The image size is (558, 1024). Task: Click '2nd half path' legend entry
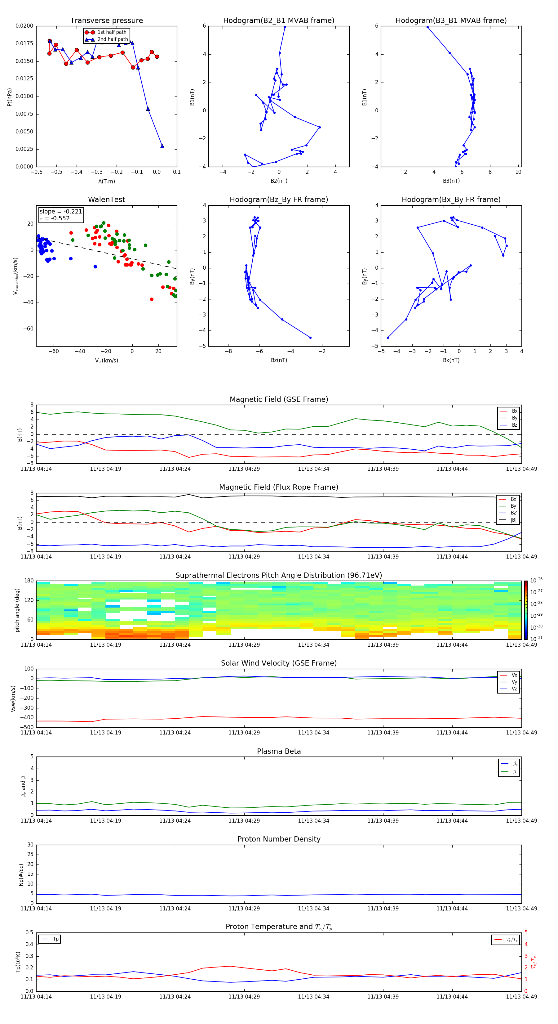click(106, 39)
